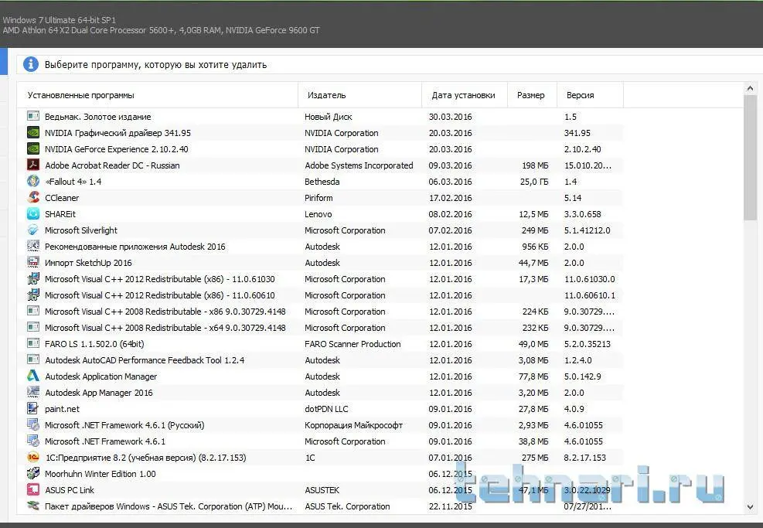Screen dimensions: 763x528
Task: Click the Fallout 4 1.4 icon
Action: tap(33, 181)
